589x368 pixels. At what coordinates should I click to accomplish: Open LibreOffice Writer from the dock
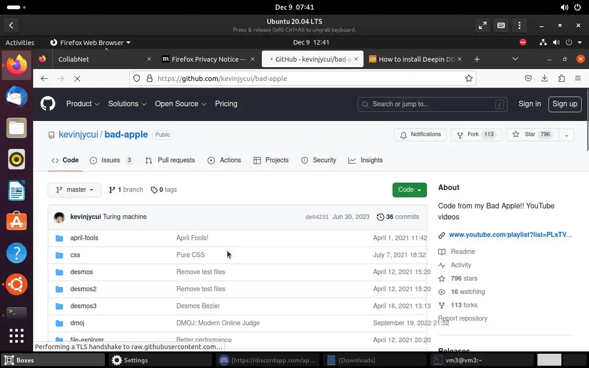click(17, 190)
